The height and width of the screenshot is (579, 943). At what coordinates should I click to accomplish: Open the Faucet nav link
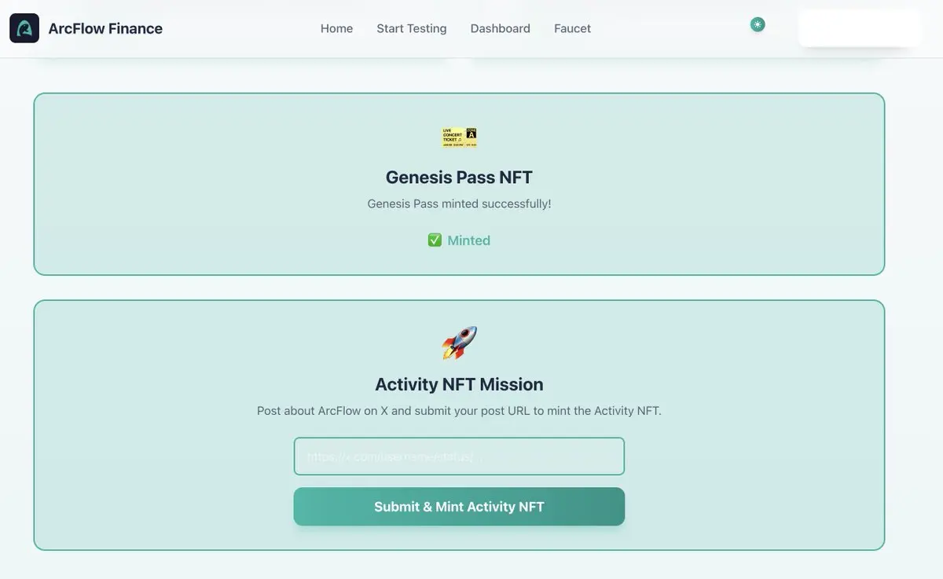coord(573,28)
